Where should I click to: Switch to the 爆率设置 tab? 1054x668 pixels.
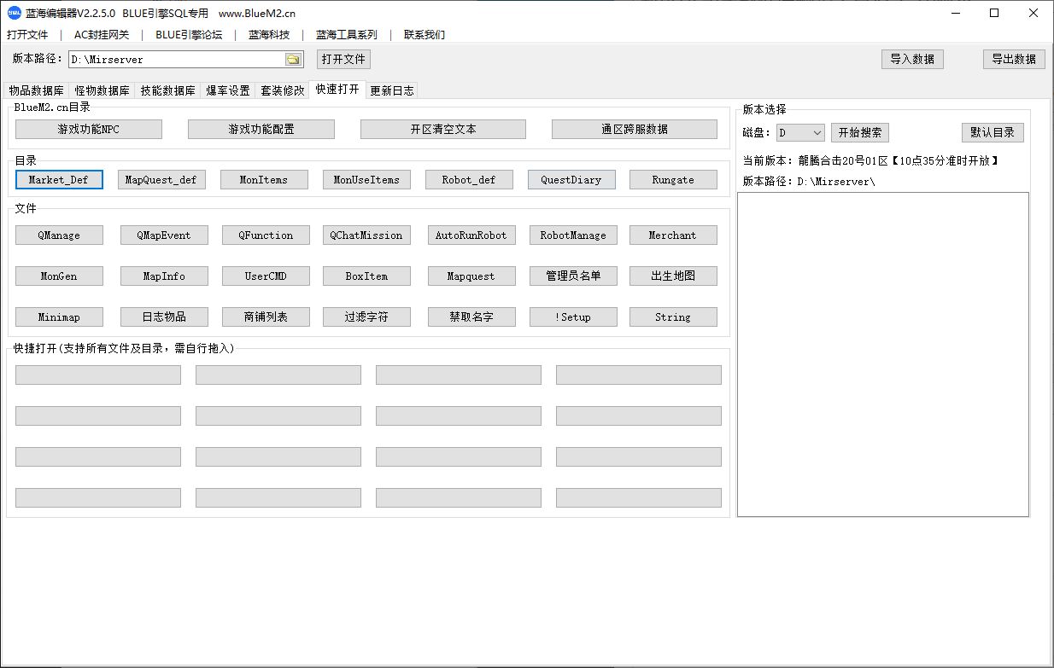point(228,90)
